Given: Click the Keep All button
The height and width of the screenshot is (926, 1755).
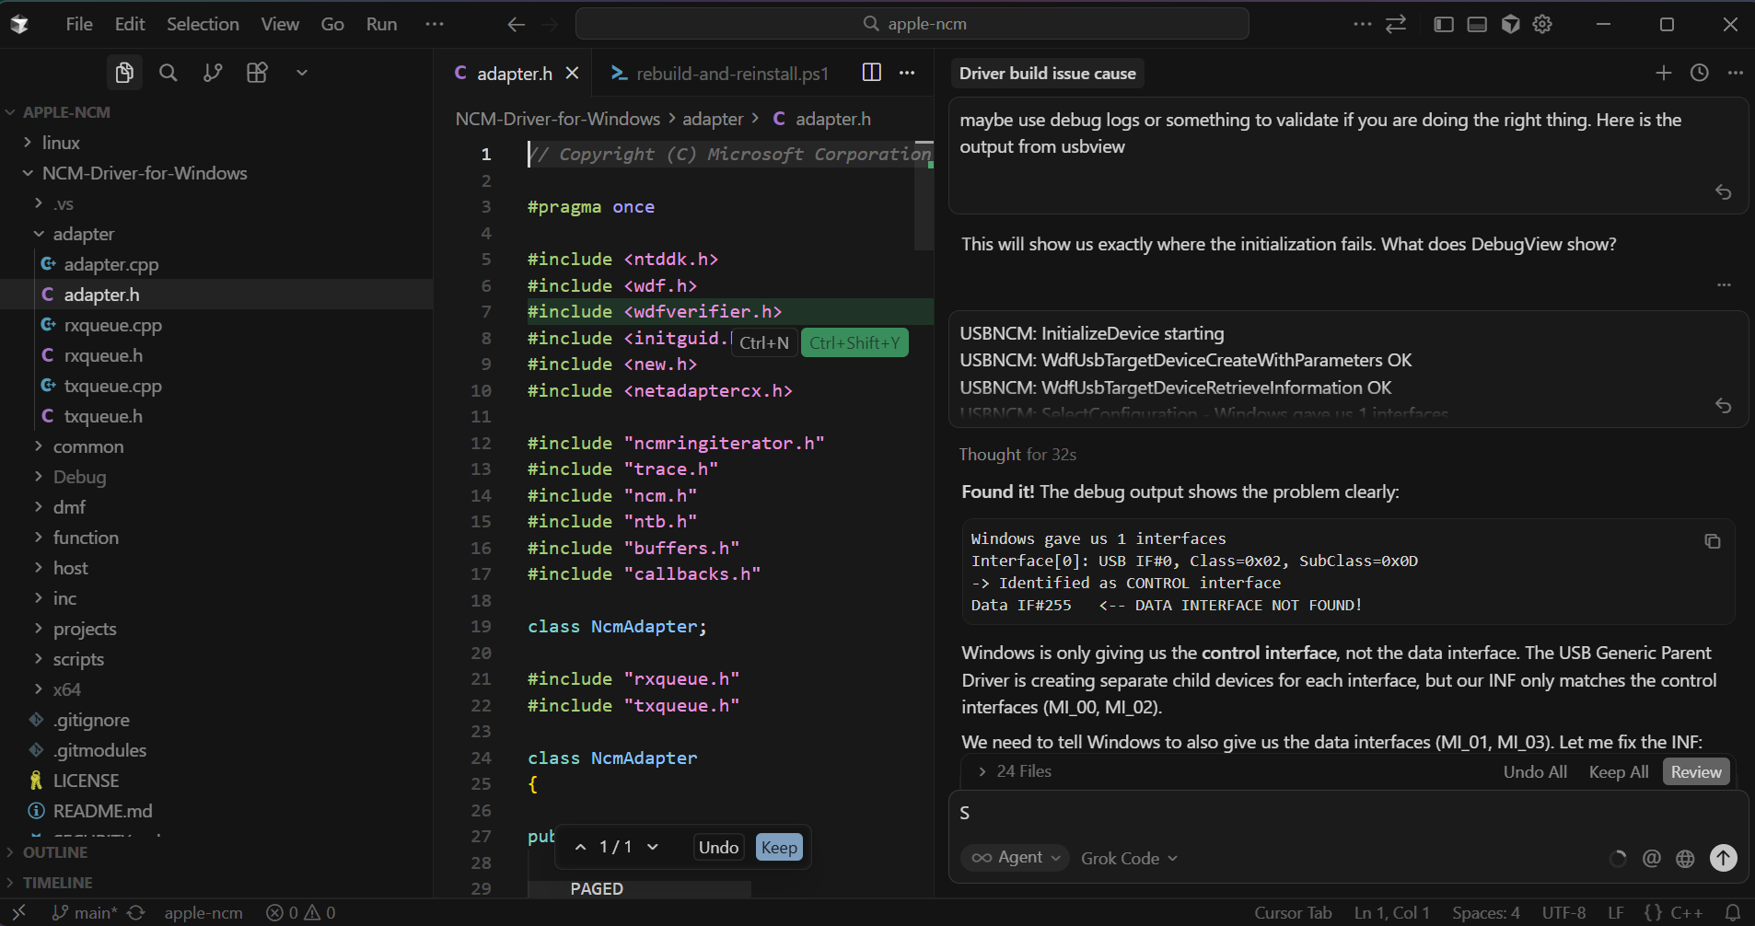Looking at the screenshot, I should pos(1617,771).
